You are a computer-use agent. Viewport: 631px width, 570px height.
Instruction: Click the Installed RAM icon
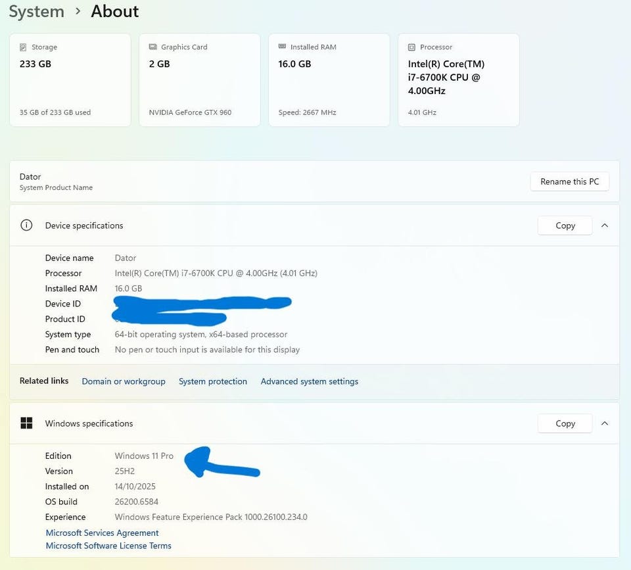point(282,47)
